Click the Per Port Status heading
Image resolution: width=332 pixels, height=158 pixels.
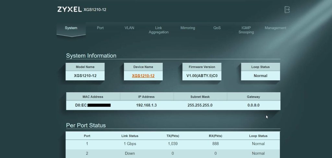[x=86, y=125]
